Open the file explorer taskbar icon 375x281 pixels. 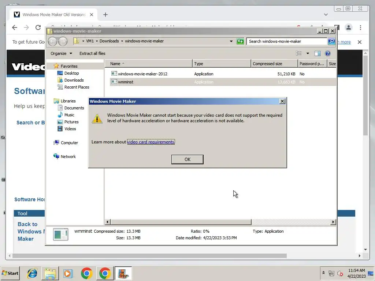coord(50,273)
